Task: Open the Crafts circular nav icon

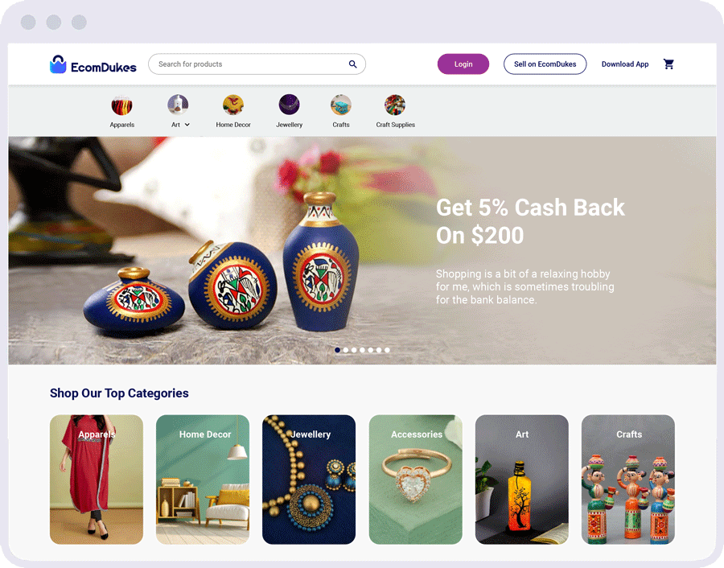Action: coord(341,105)
